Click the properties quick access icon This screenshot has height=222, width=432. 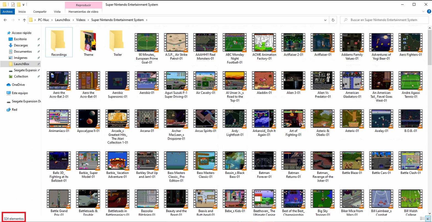click(13, 4)
